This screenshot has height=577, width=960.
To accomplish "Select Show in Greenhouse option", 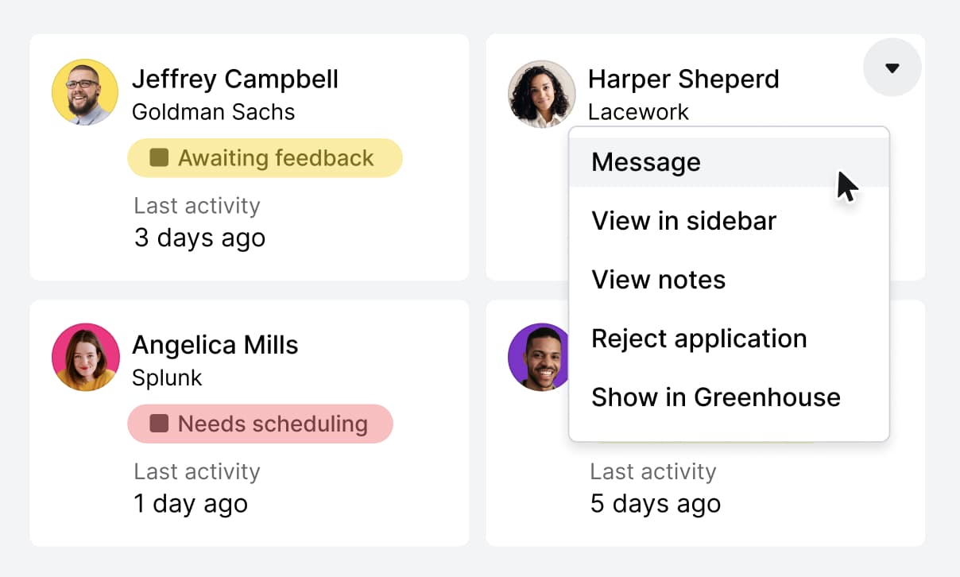I will click(x=715, y=397).
